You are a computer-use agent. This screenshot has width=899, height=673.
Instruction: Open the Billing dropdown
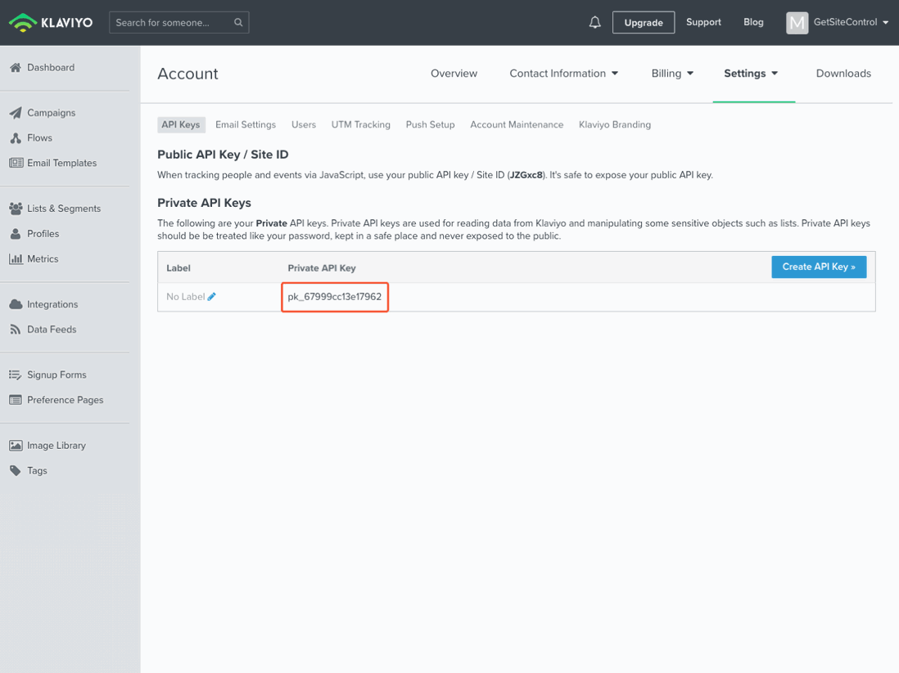(672, 73)
